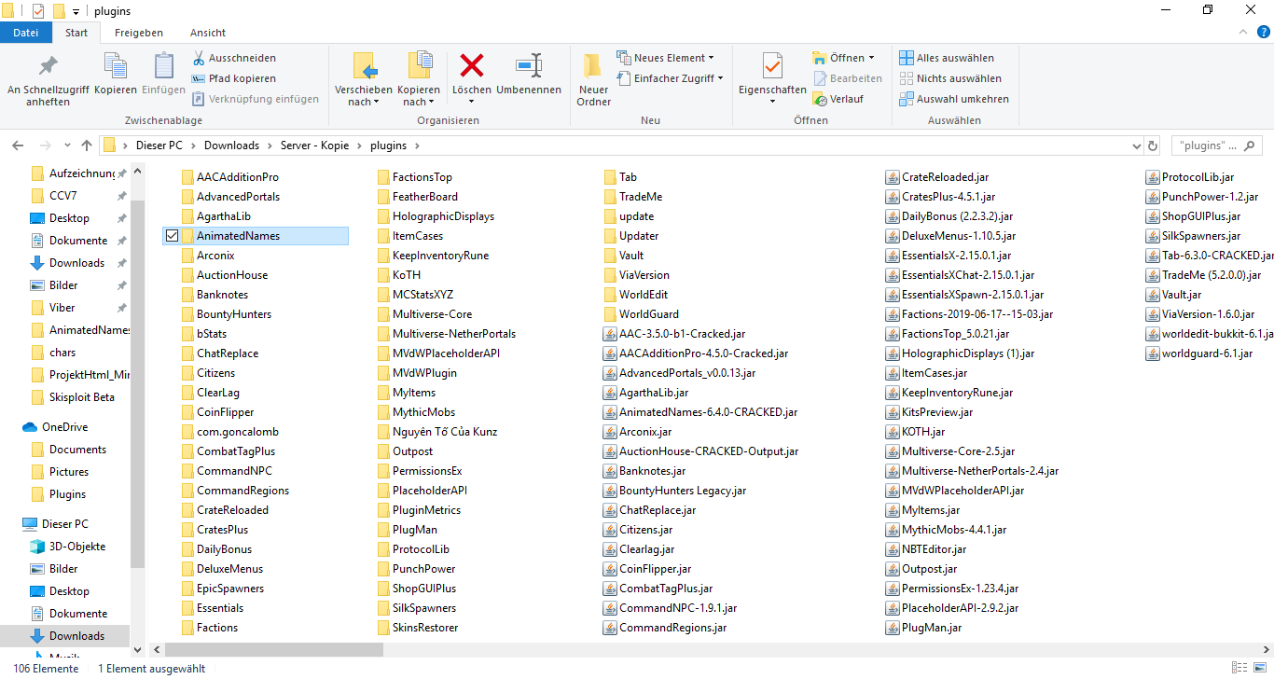Viewport: 1274px width, 679px height.
Task: Pin folder with An Schnellzugriff anheften
Action: pos(48,80)
